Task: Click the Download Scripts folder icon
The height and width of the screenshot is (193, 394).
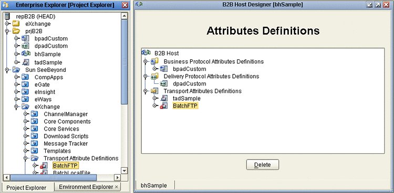Action: click(35, 136)
